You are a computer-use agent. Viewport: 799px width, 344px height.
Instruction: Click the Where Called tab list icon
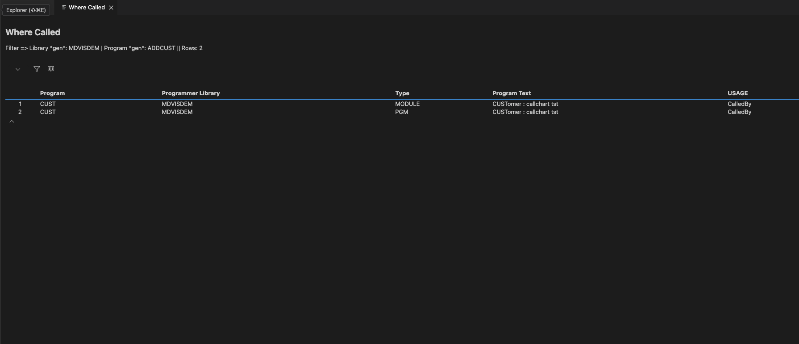pos(64,8)
